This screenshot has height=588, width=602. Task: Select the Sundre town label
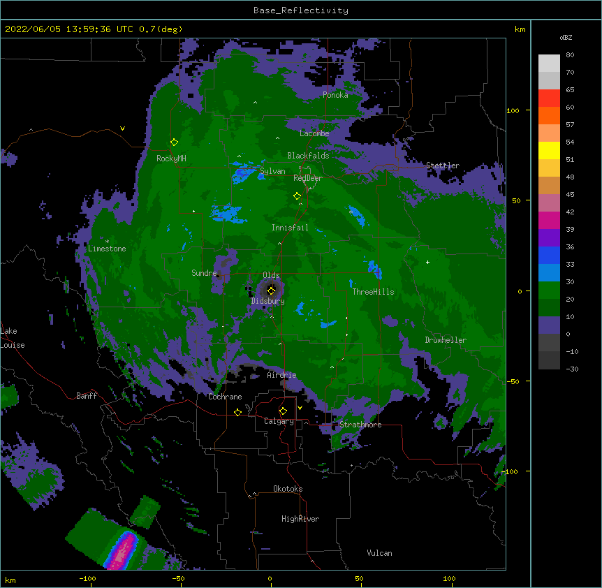(x=204, y=273)
